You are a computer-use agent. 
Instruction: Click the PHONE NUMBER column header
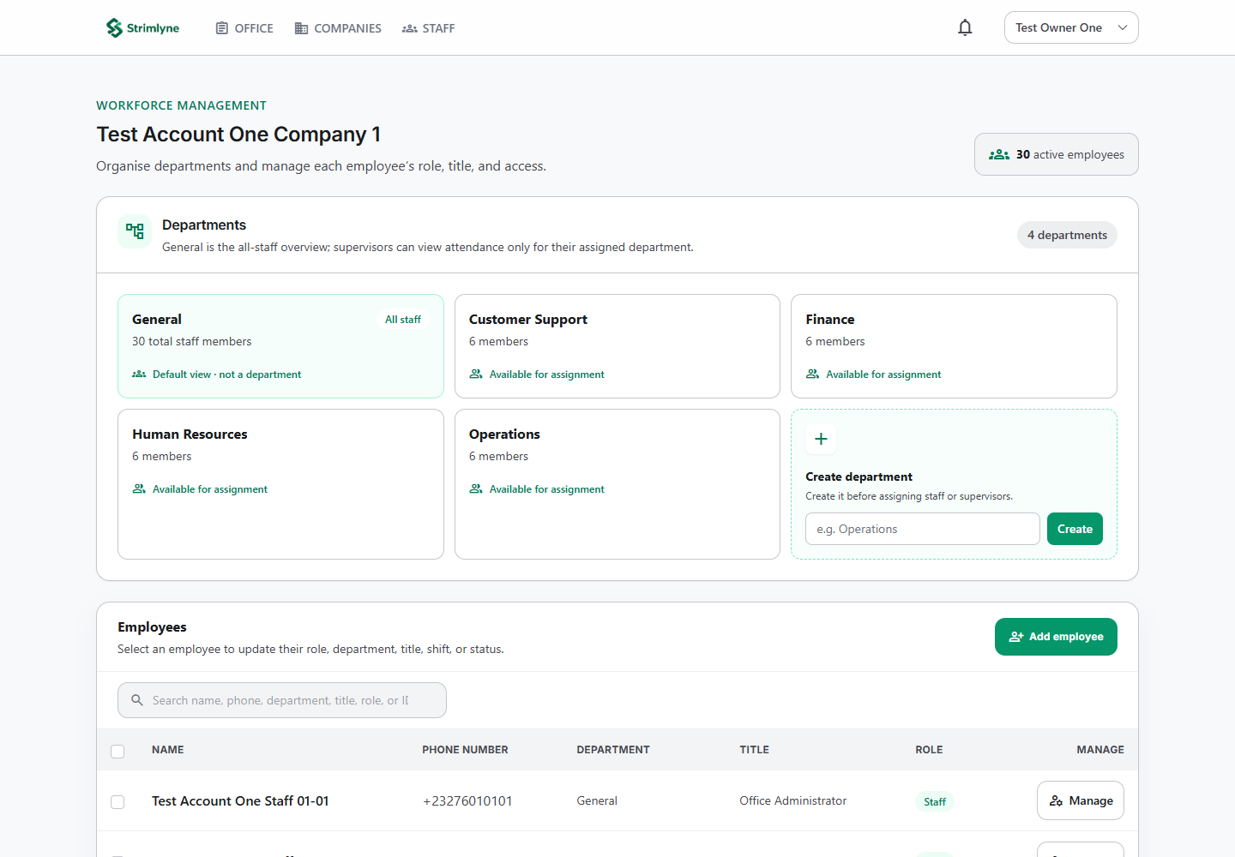click(x=465, y=750)
